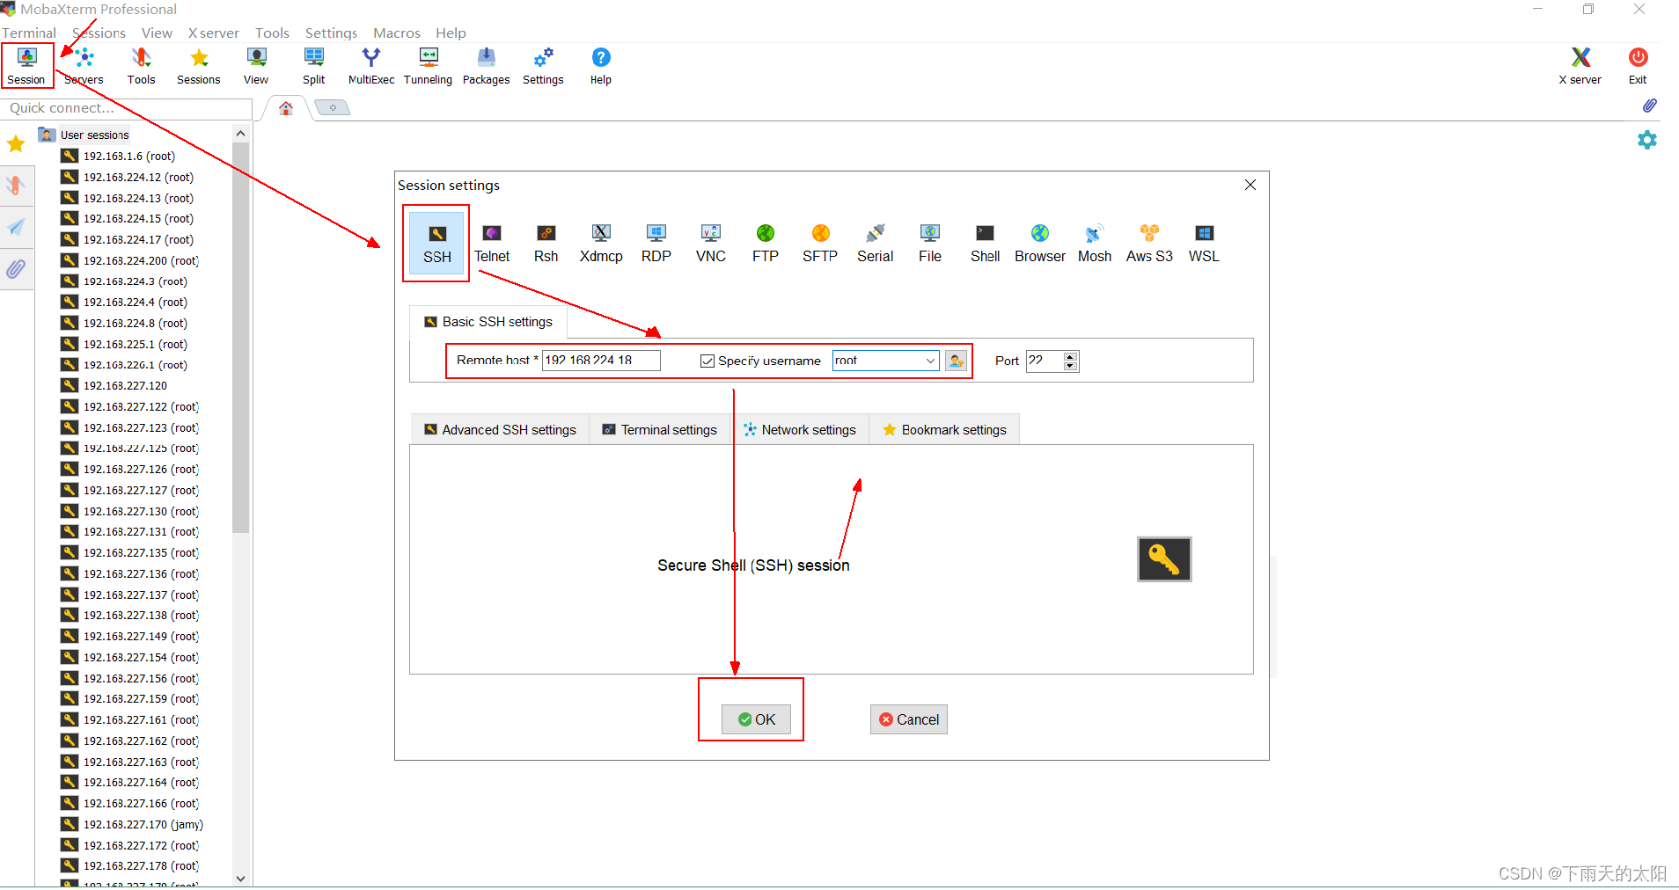
Task: Click the paperclip icon at top right
Action: point(1649,106)
